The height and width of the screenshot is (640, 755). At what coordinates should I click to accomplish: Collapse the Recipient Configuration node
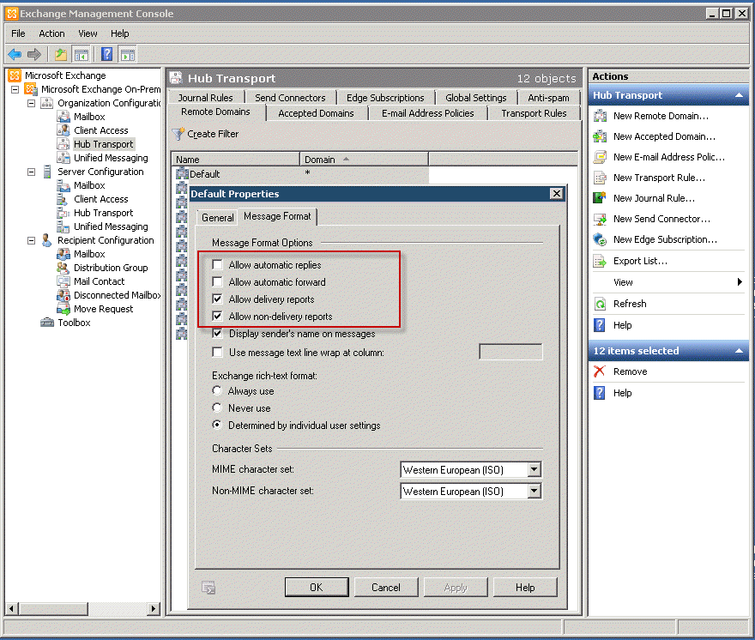[x=31, y=240]
